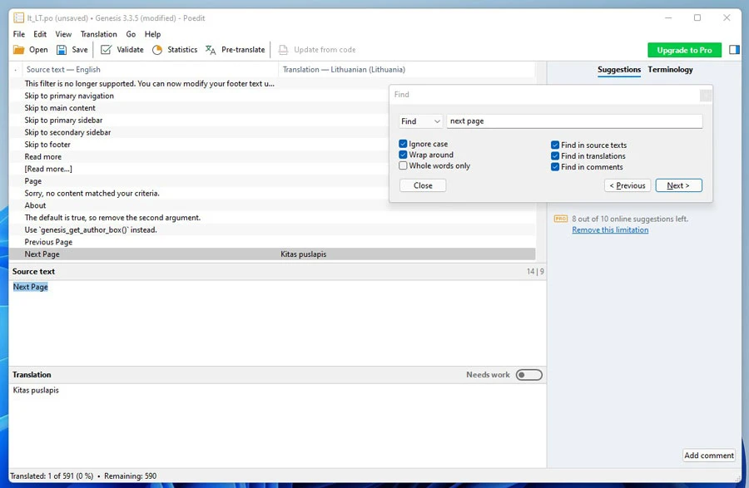Save the translation file
Image resolution: width=749 pixels, height=488 pixels.
(72, 49)
